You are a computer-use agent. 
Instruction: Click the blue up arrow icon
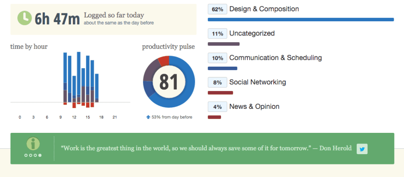coord(148,117)
